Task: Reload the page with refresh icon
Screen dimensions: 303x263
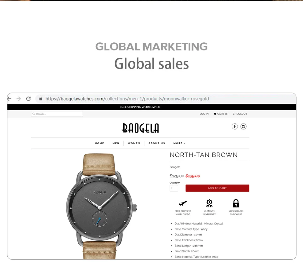Action: click(x=28, y=99)
